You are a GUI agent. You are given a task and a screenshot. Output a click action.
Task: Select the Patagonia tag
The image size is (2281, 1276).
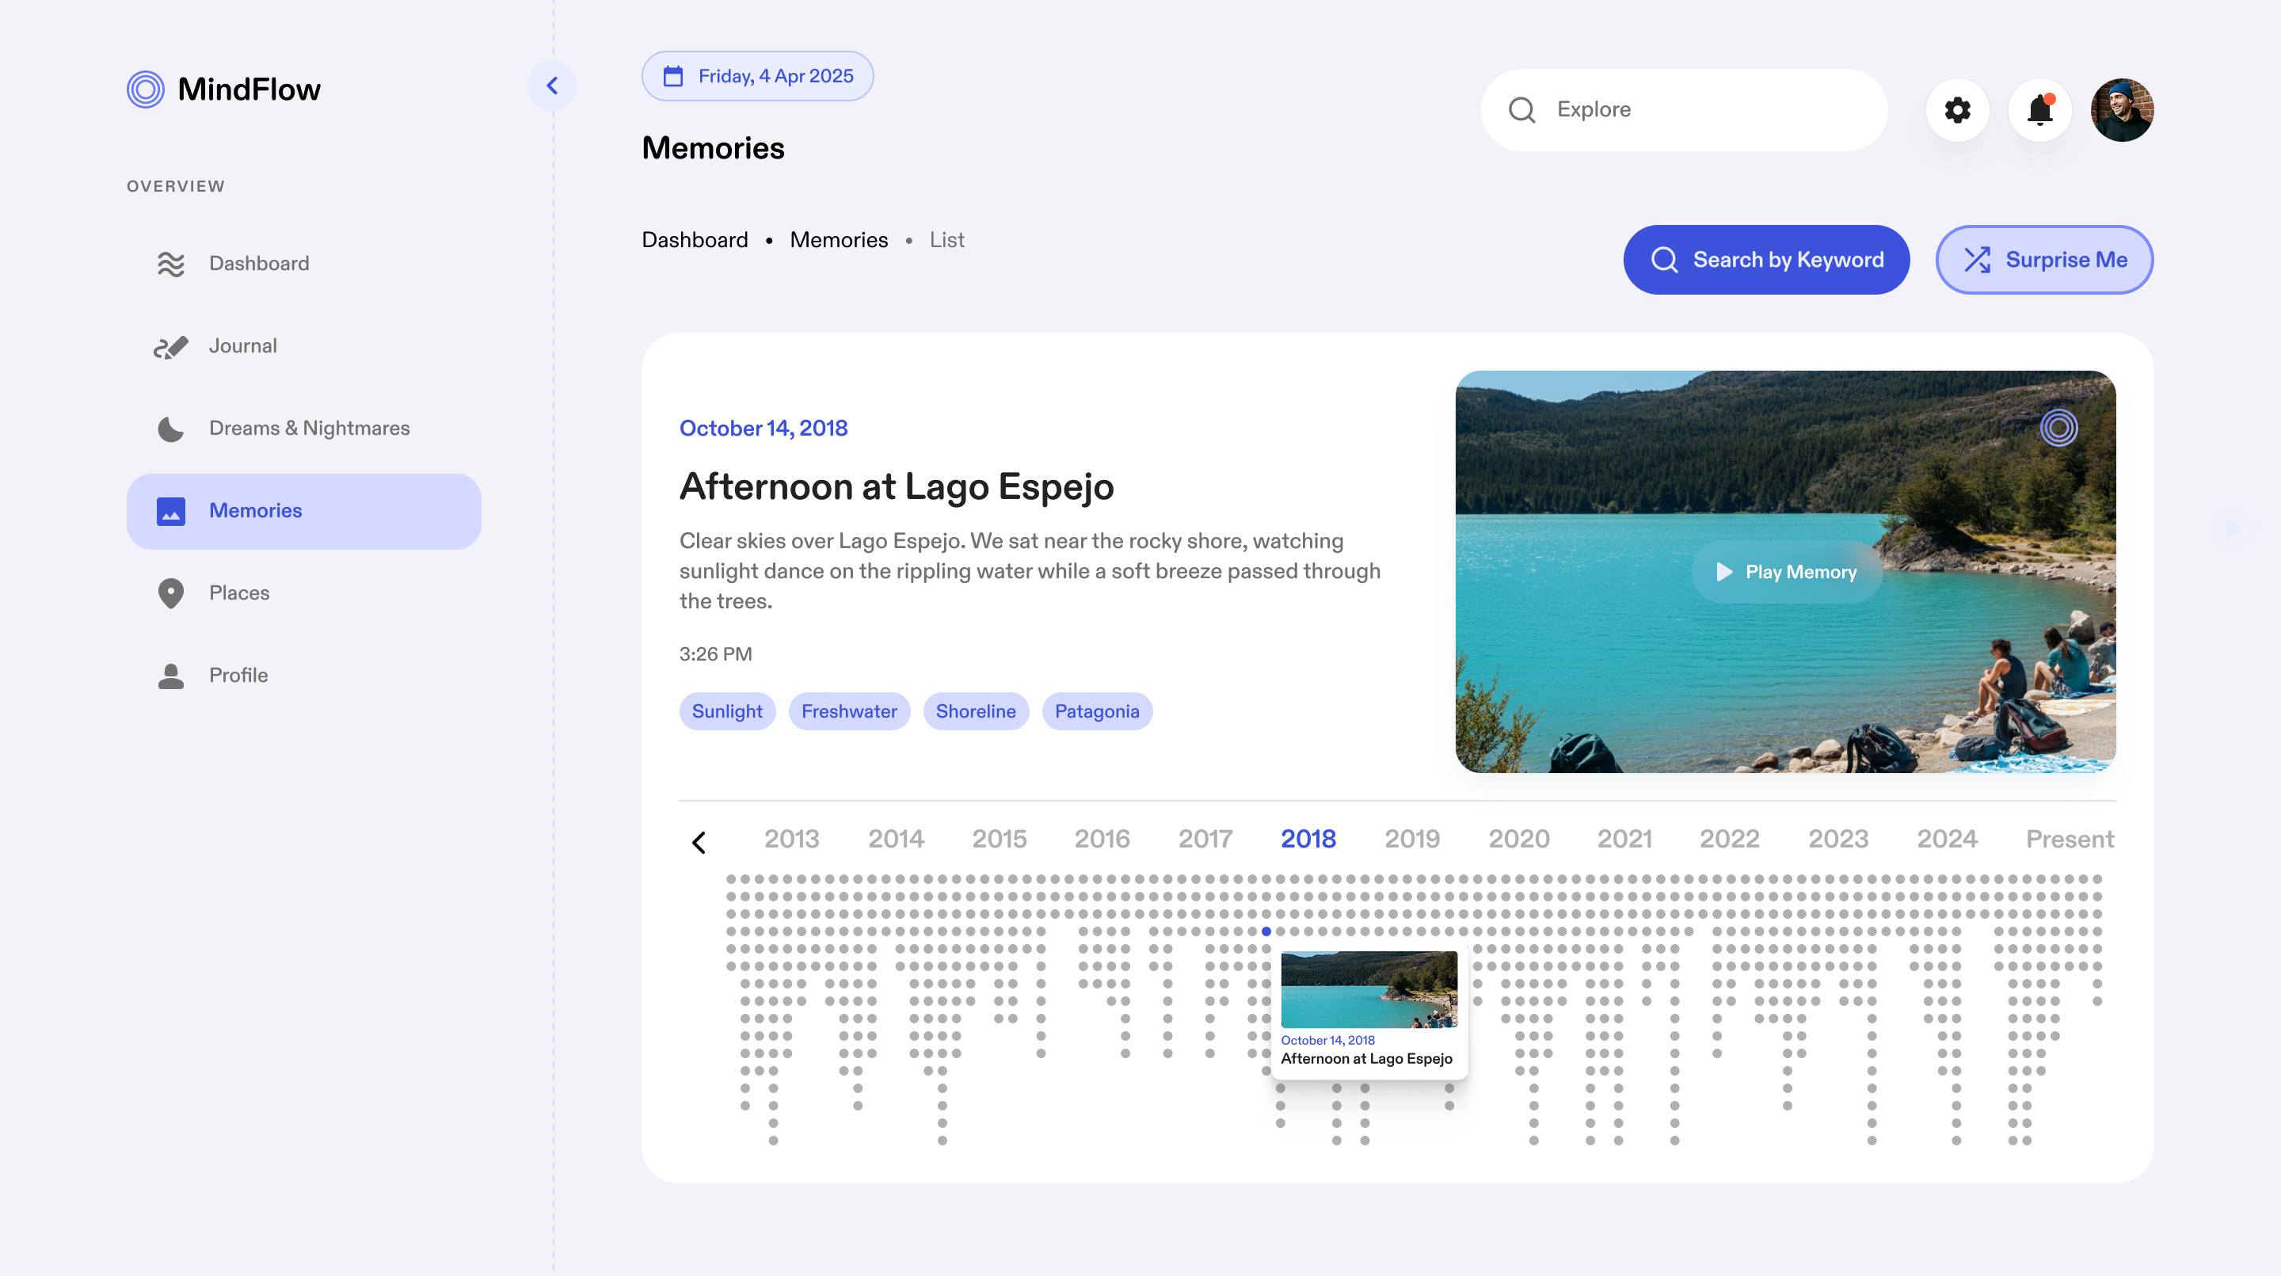coord(1097,711)
